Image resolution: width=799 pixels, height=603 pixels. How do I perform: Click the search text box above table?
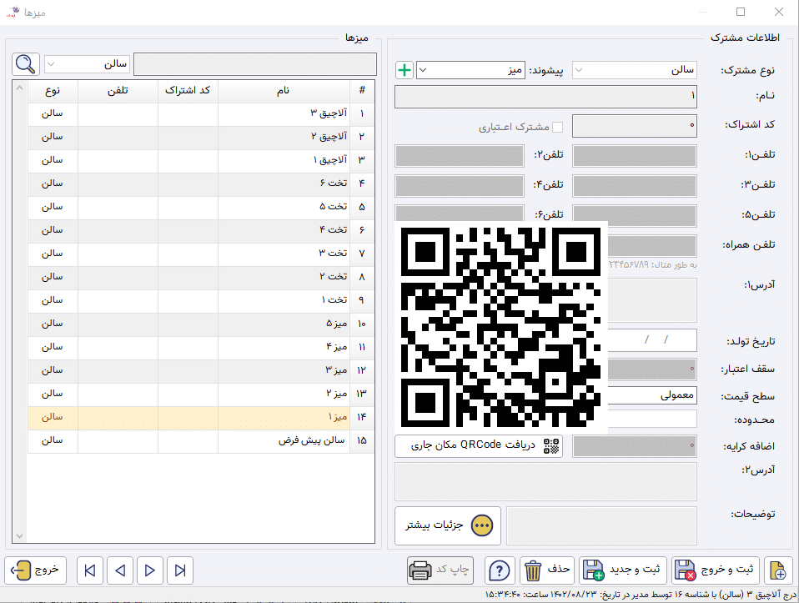254,64
